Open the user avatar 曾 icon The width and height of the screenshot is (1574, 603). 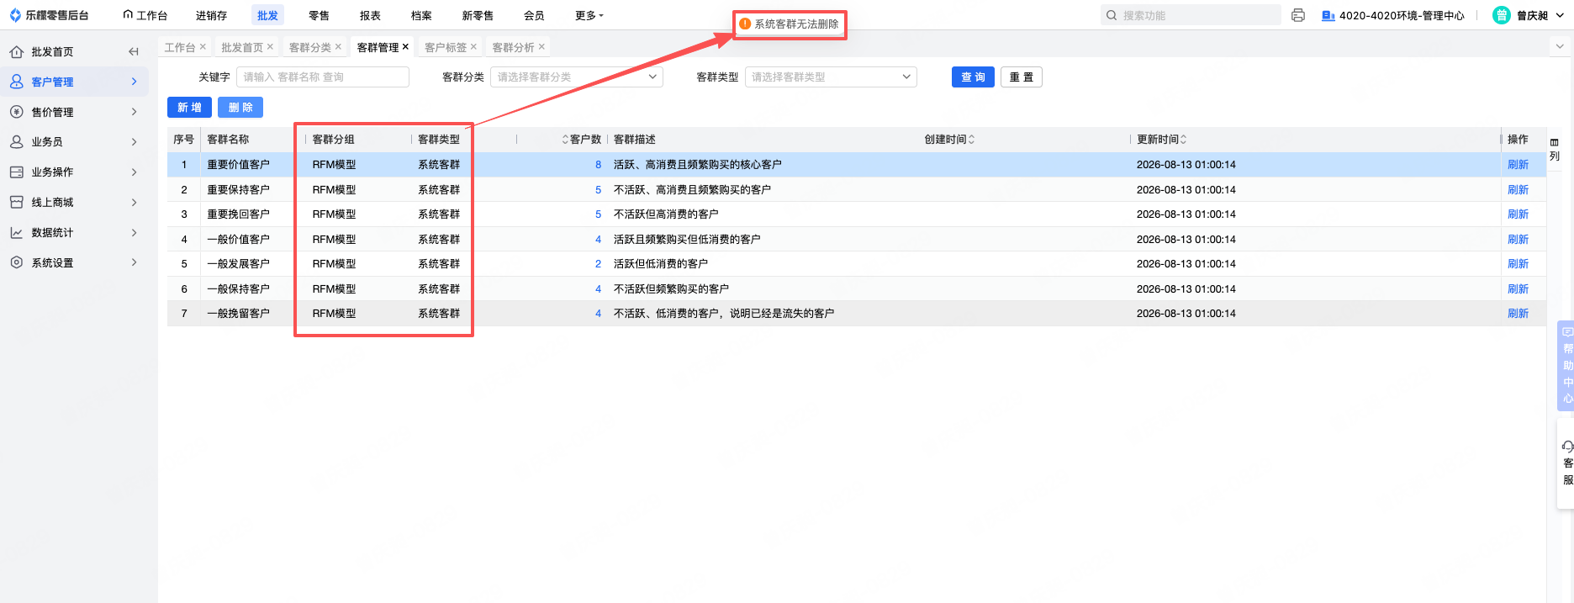(1502, 15)
